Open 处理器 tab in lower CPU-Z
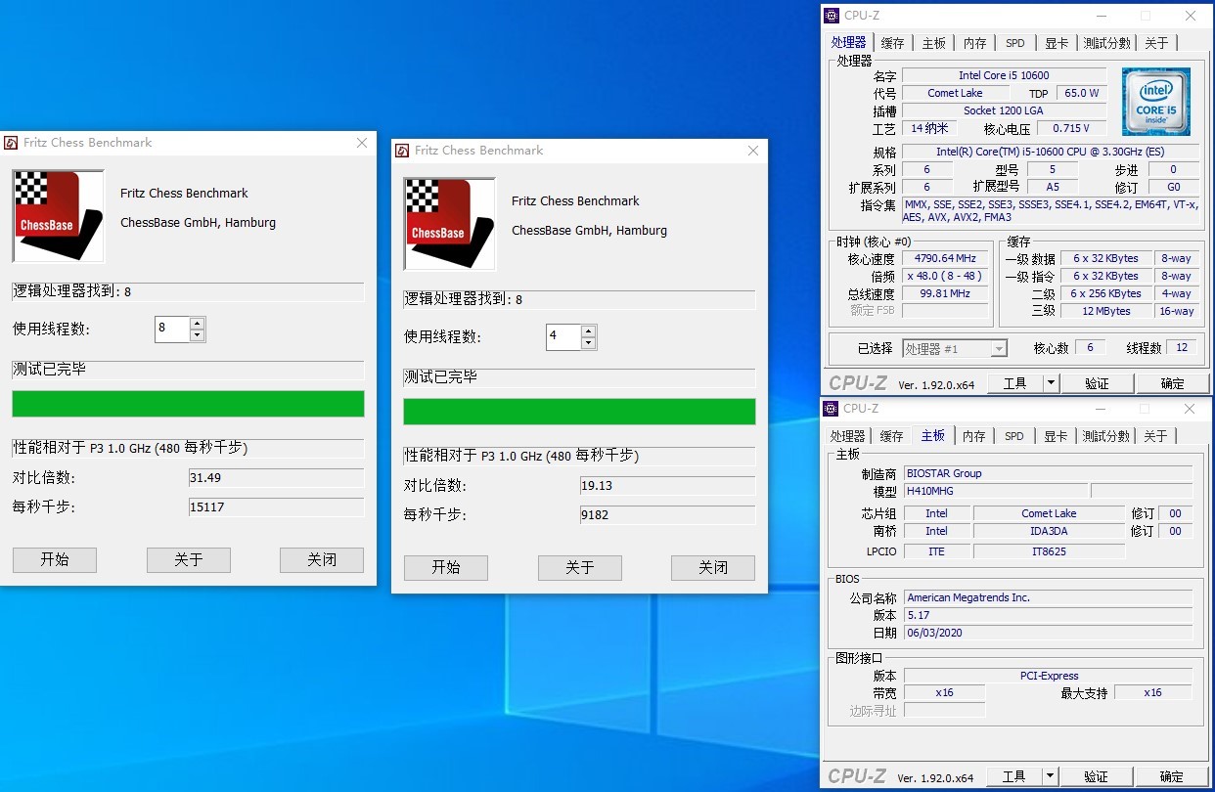The height and width of the screenshot is (792, 1215). (x=848, y=436)
